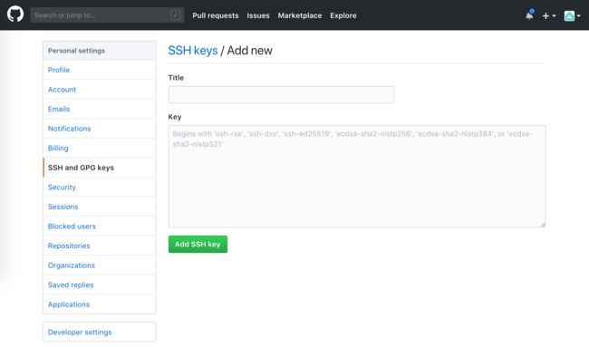The image size is (589, 347).
Task: Open the Sessions settings page
Action: [100, 207]
